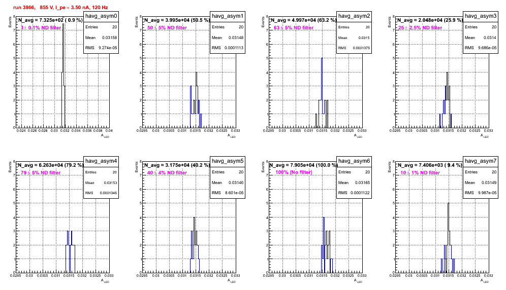Viewport: 506px width, 290px height.
Task: Click Mean 0.03165 in havg_asym6 stats
Action: [x=354, y=183]
